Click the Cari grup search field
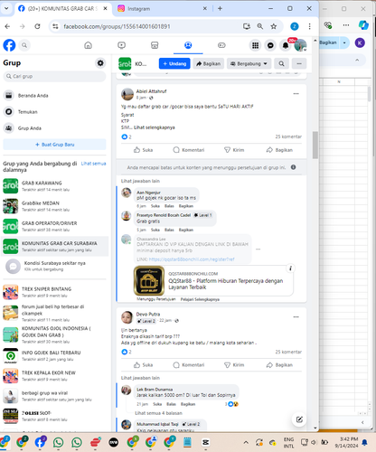376x452 pixels. point(54,76)
